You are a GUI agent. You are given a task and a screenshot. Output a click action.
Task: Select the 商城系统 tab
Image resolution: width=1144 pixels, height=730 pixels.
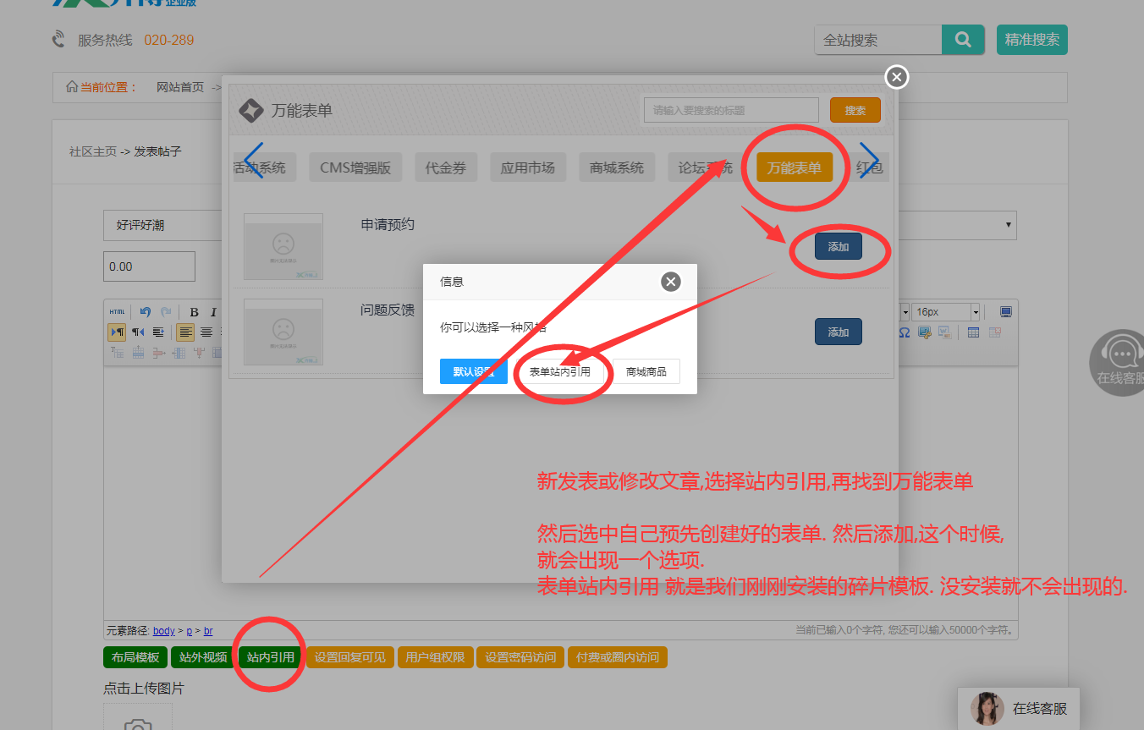click(616, 167)
